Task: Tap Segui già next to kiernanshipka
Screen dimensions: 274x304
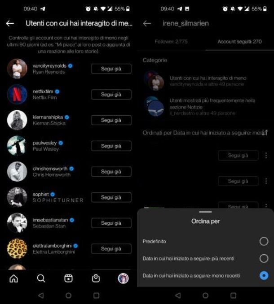Action: (x=111, y=120)
